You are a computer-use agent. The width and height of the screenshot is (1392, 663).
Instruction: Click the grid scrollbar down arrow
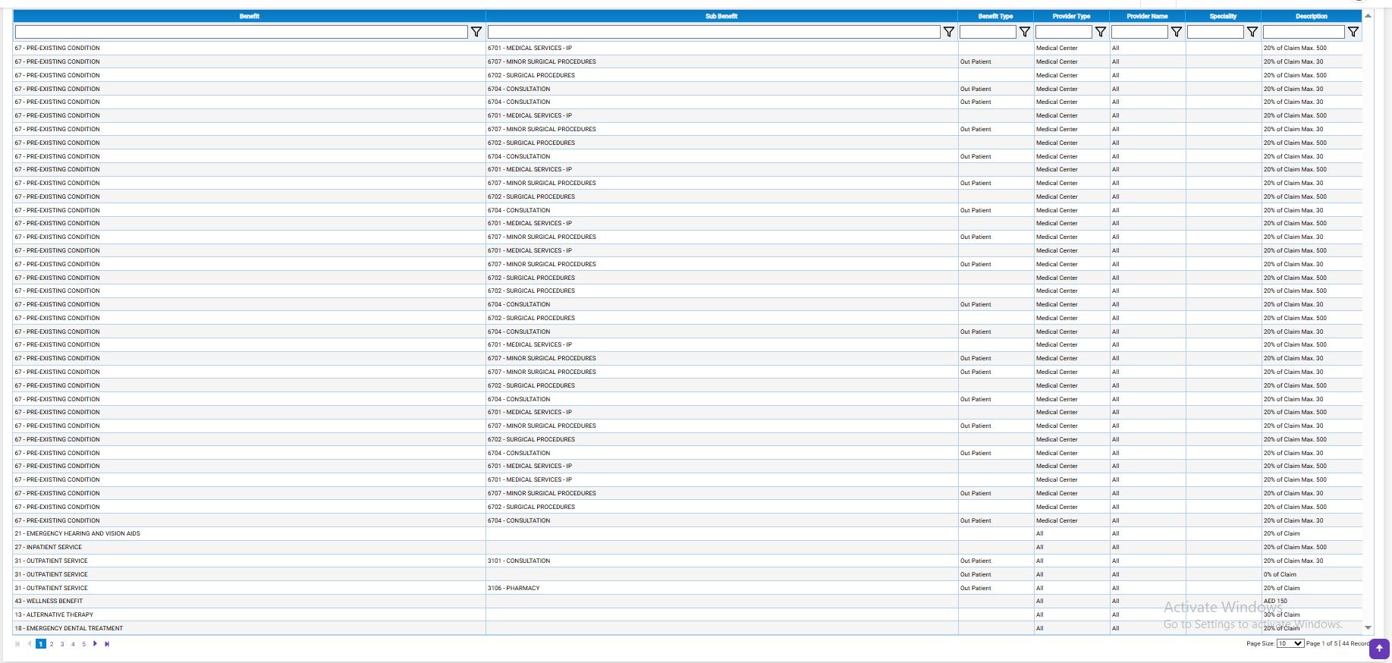[1368, 628]
